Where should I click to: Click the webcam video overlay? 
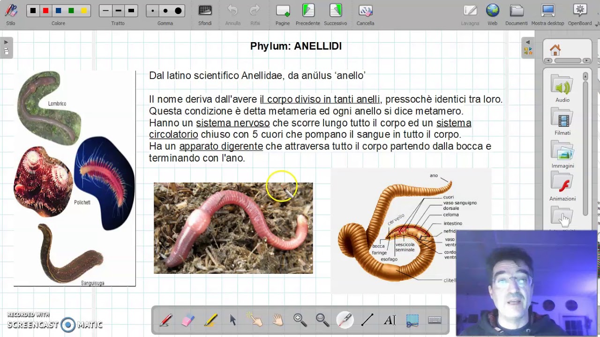(x=528, y=283)
